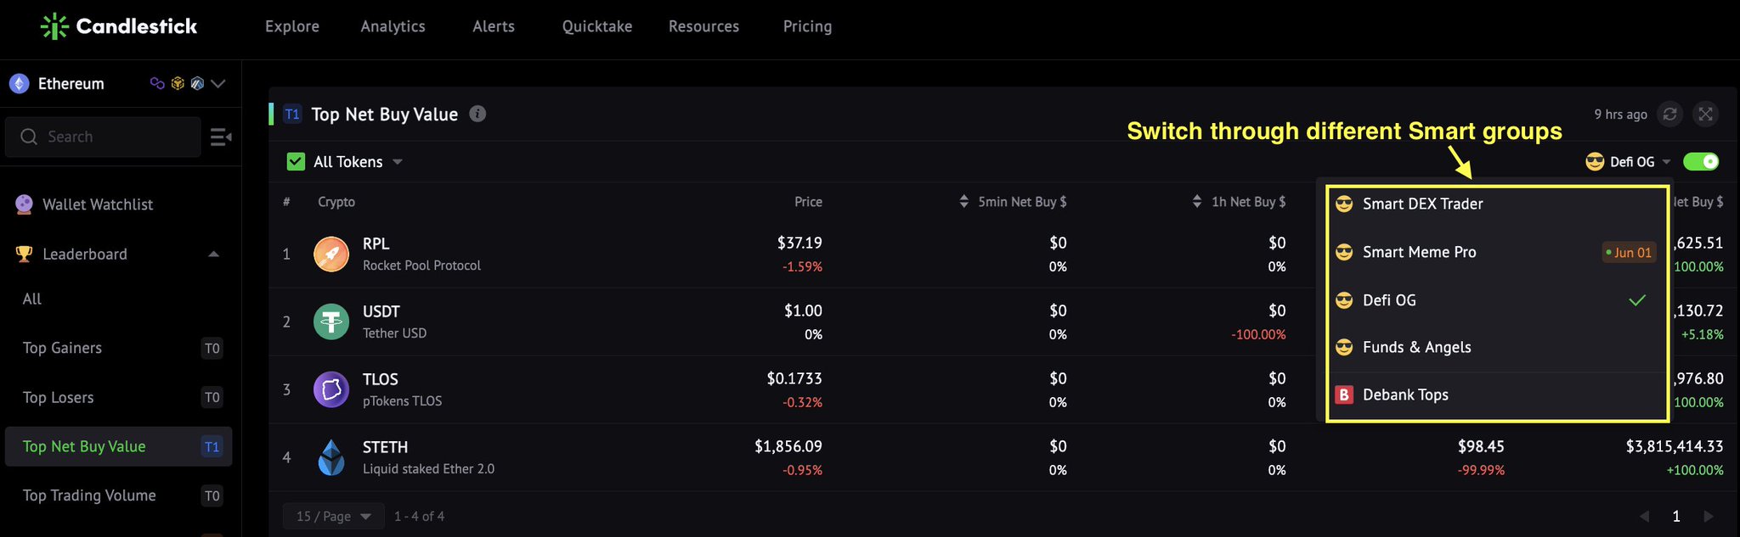Select Top Net Buy Value in sidebar
Screen dimensions: 1740x537
[119, 446]
